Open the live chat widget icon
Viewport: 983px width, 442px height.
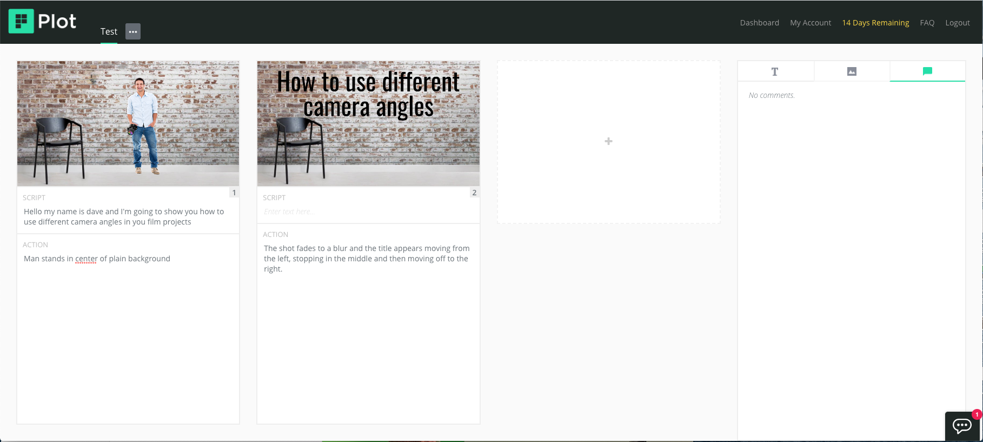(x=962, y=426)
